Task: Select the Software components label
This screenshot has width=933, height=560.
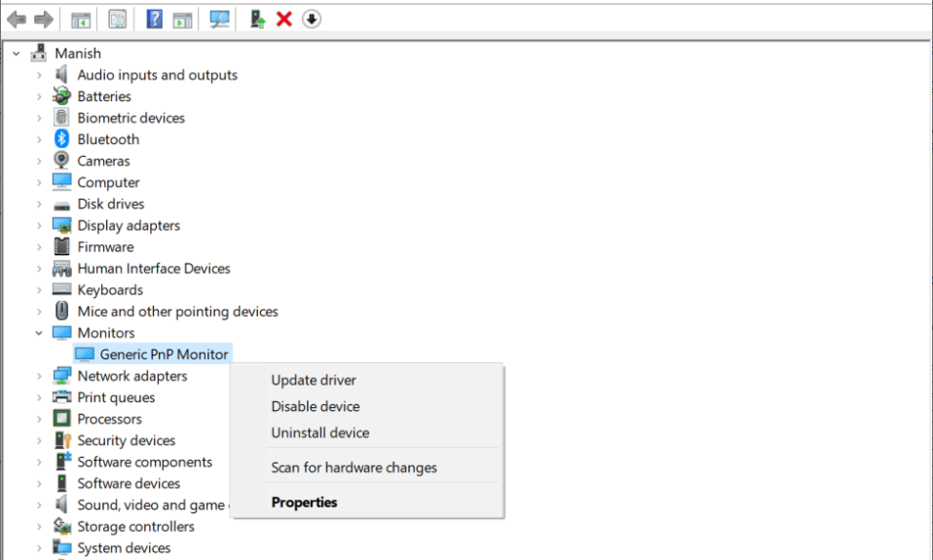Action: click(x=144, y=462)
